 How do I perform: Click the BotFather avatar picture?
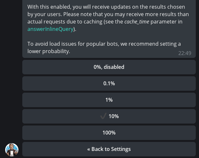click(12, 150)
